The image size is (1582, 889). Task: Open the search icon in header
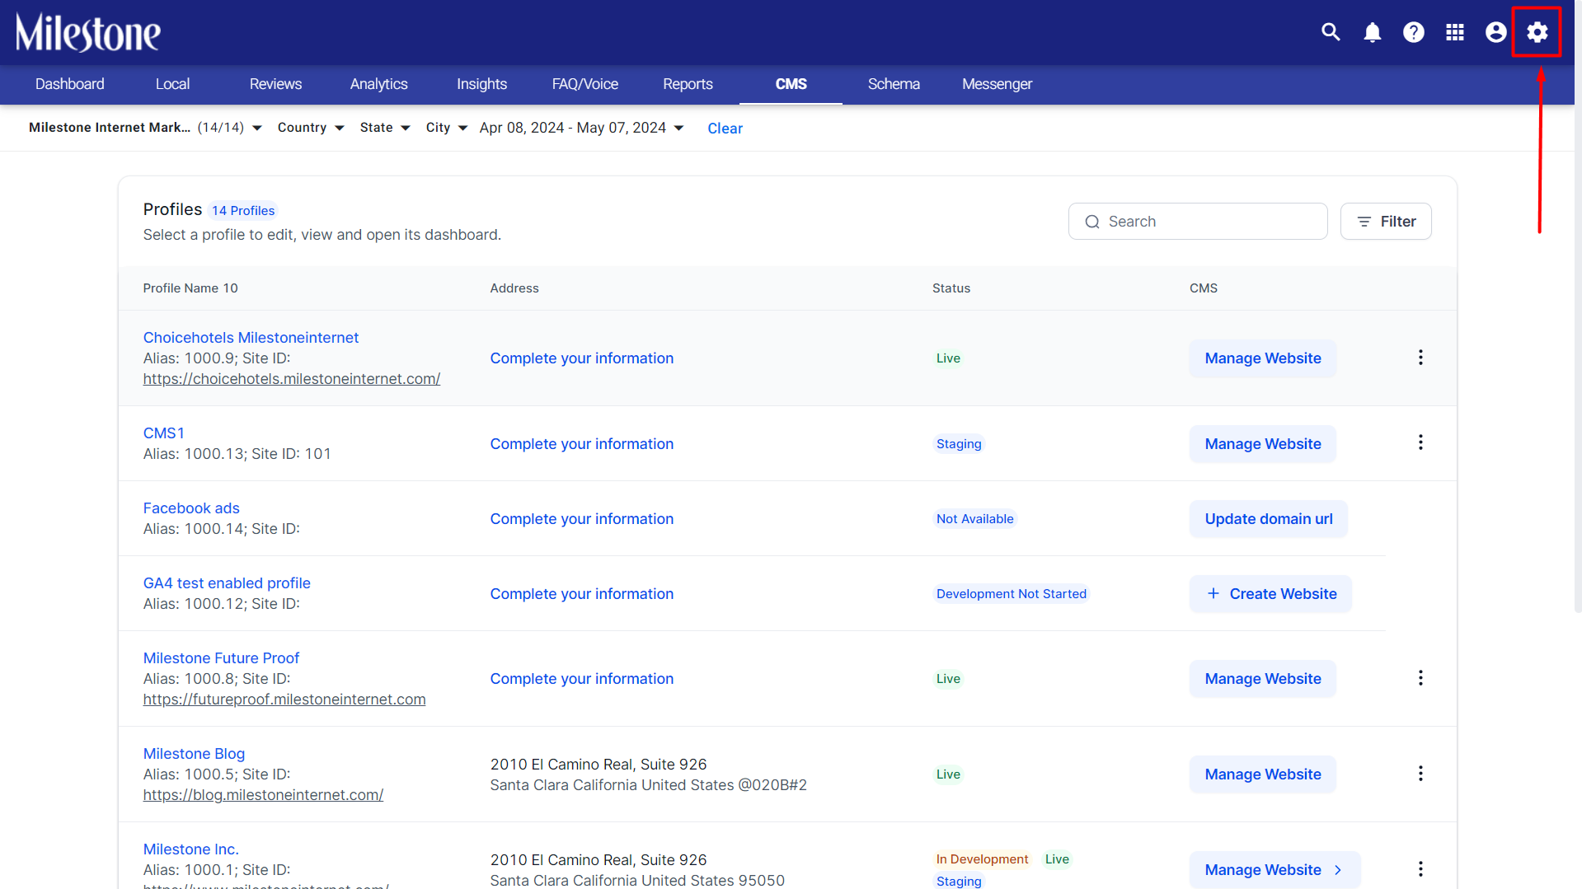point(1331,32)
